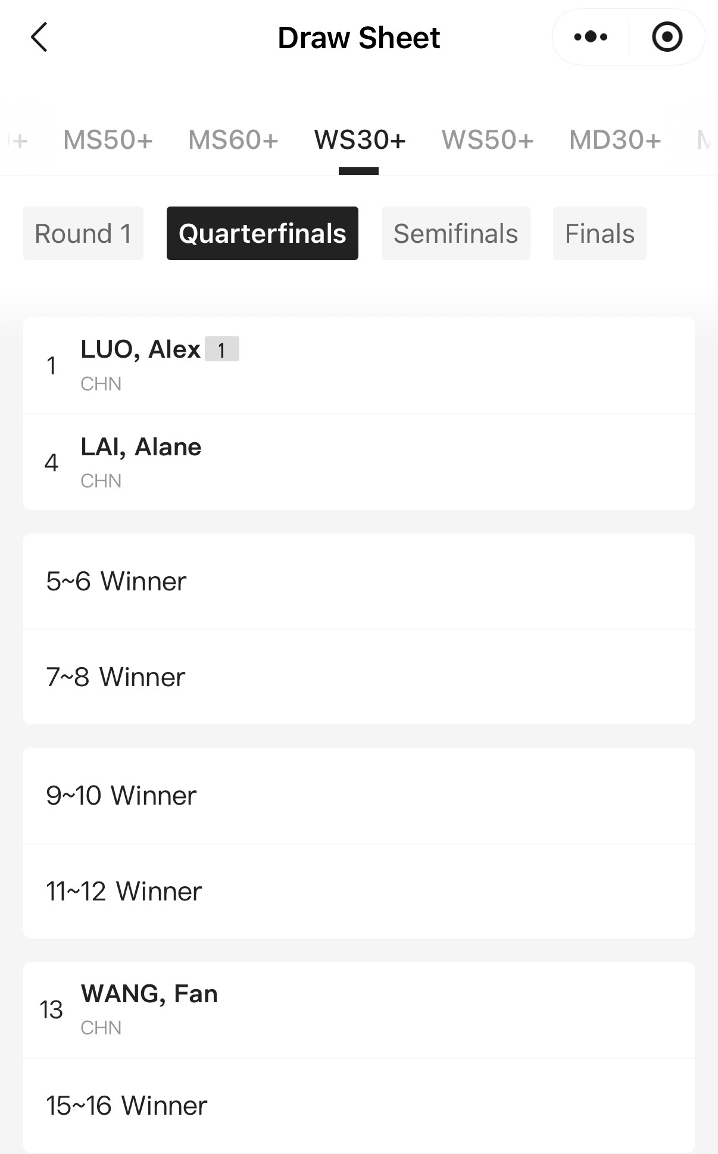The image size is (718, 1154).
Task: Go to the MD30+ category tab
Action: pos(615,140)
